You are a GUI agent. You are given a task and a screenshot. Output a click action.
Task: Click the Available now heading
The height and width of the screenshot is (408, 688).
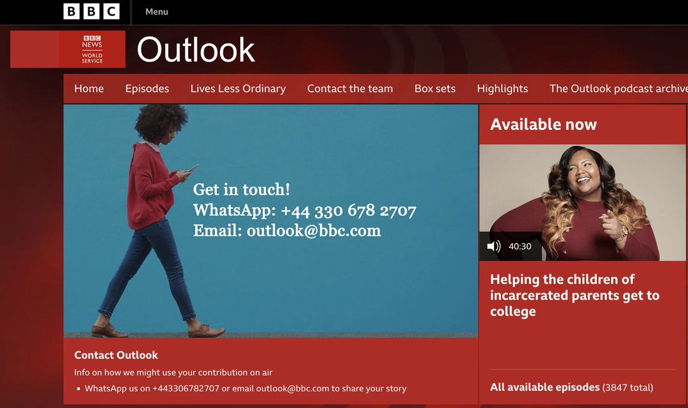(544, 125)
